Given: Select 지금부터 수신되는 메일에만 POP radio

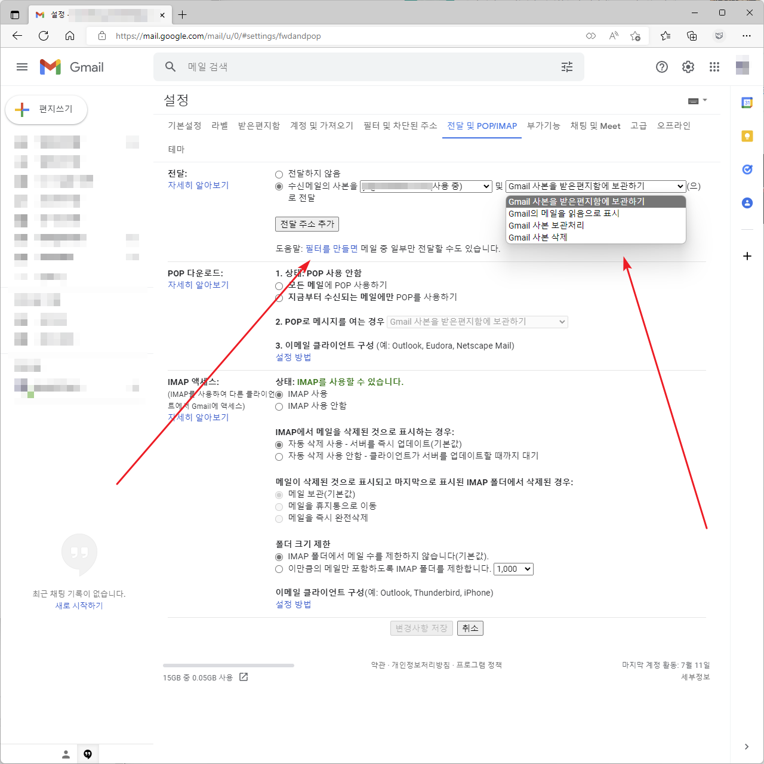Looking at the screenshot, I should click(x=279, y=298).
